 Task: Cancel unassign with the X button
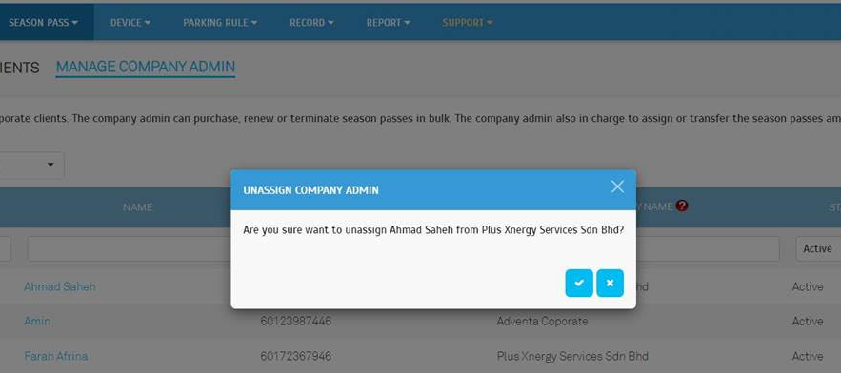610,283
